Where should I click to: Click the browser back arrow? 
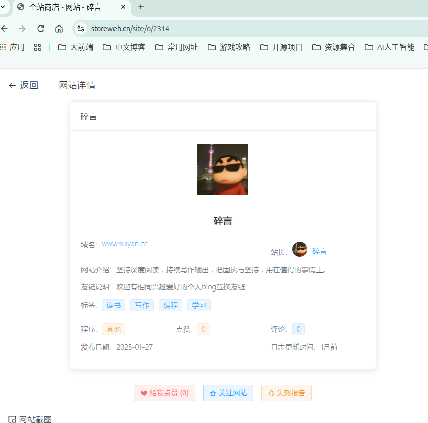(4, 29)
